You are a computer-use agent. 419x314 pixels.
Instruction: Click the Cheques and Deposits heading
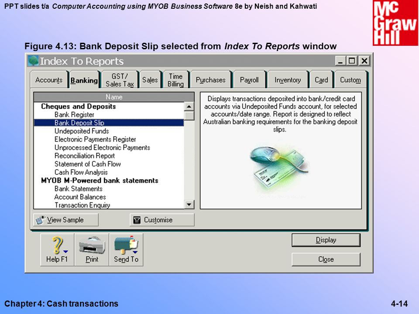click(x=78, y=106)
